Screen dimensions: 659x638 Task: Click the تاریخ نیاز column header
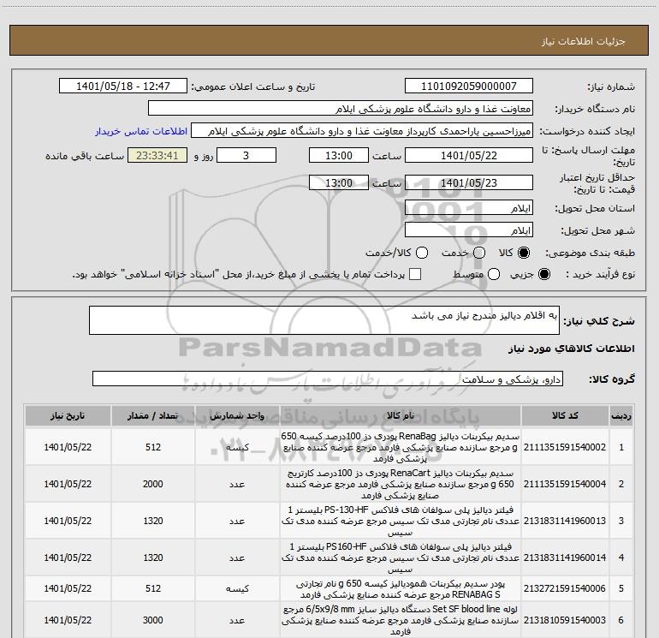68,415
